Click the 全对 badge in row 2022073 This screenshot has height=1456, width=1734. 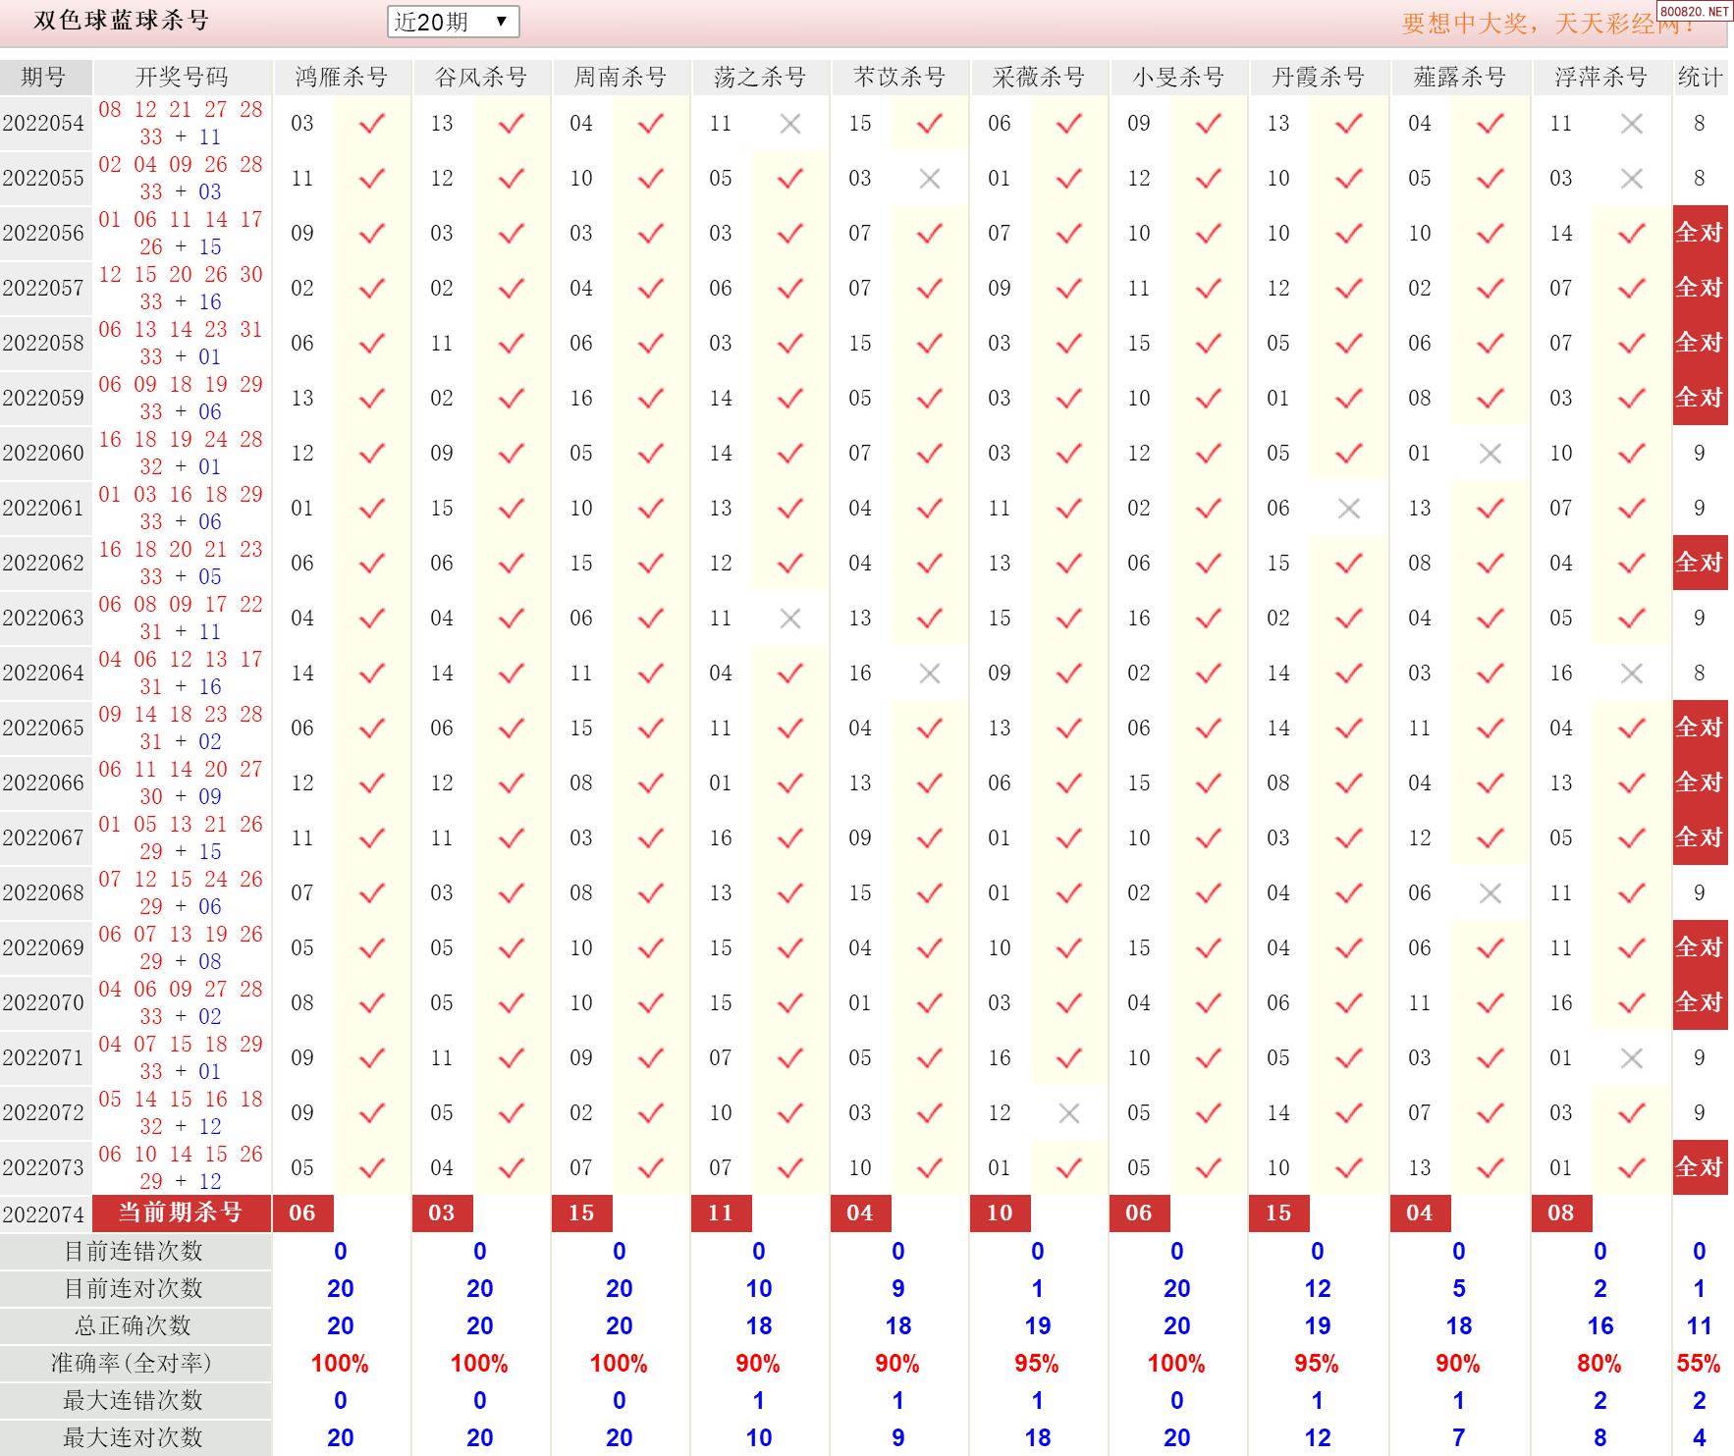[1701, 1167]
